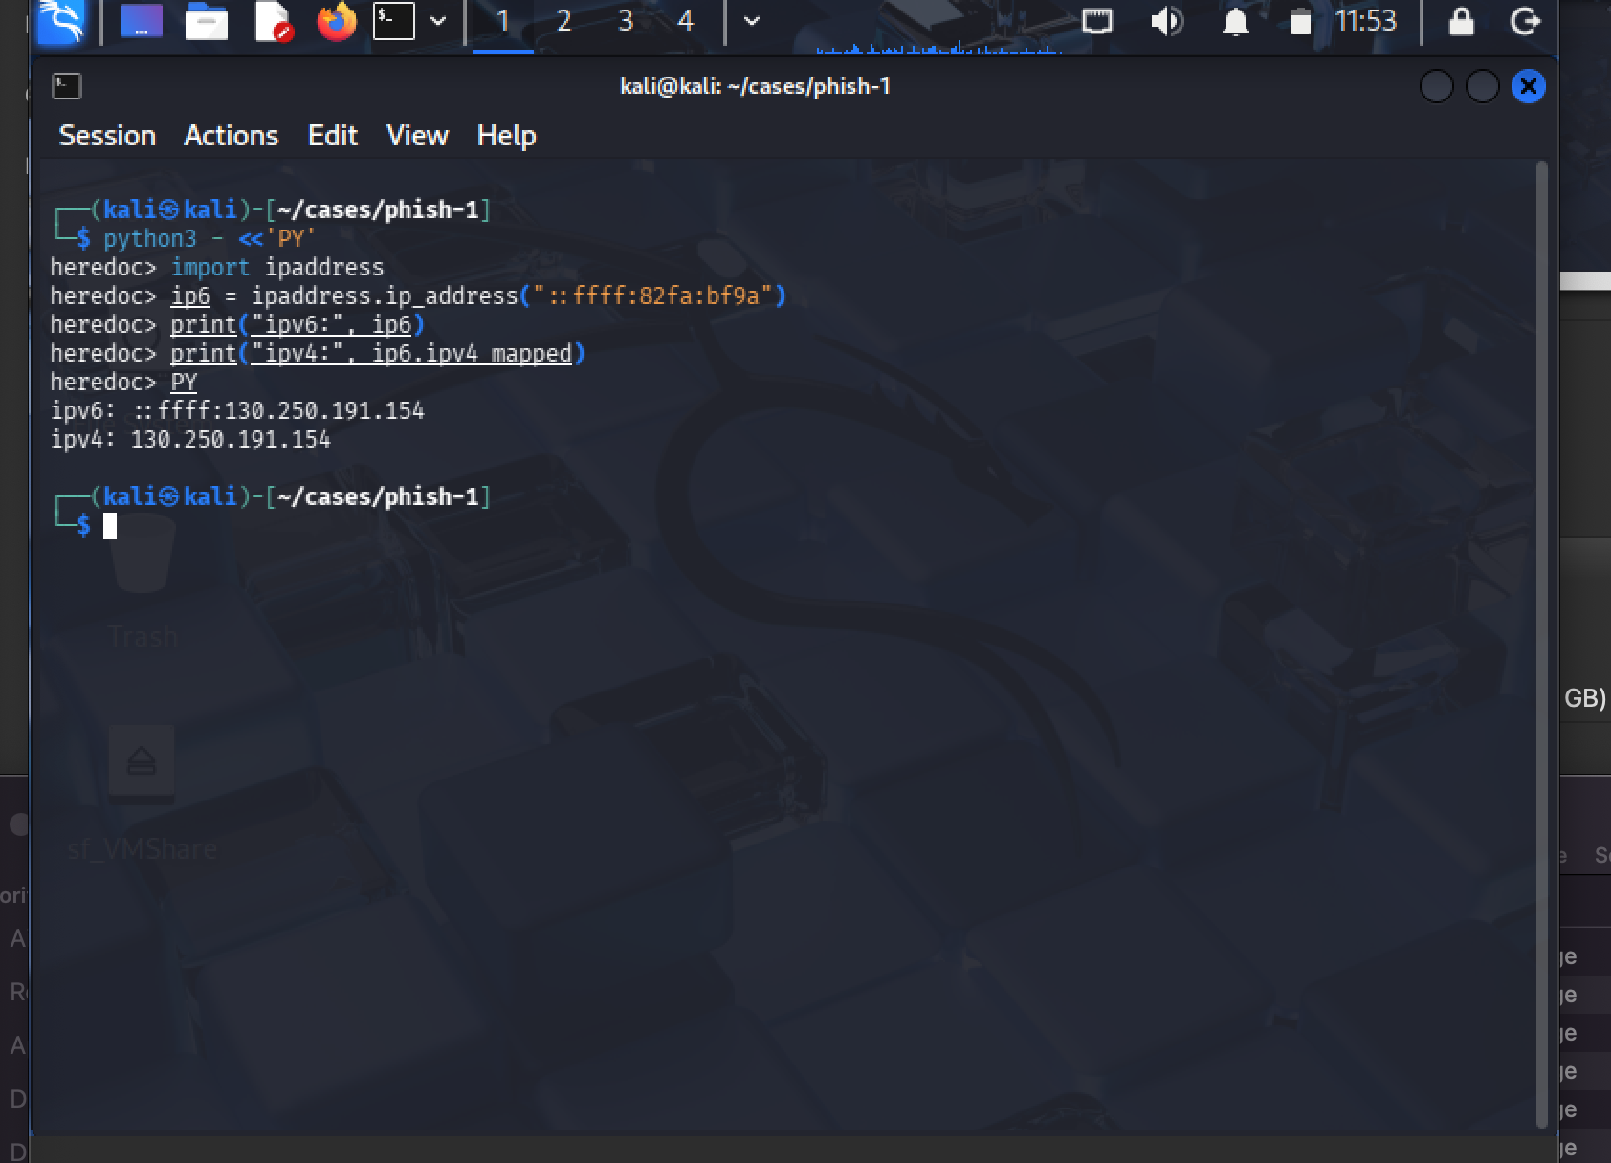The height and width of the screenshot is (1163, 1611).
Task: Expand the dropdown arrow after workspace 4
Action: click(752, 21)
